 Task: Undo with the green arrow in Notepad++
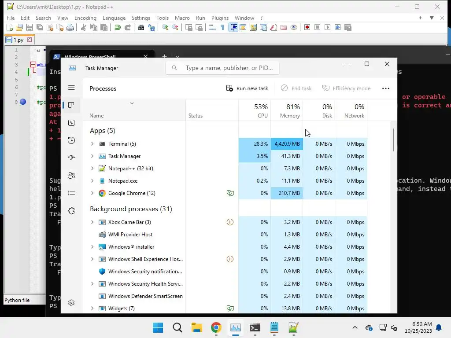[117, 27]
